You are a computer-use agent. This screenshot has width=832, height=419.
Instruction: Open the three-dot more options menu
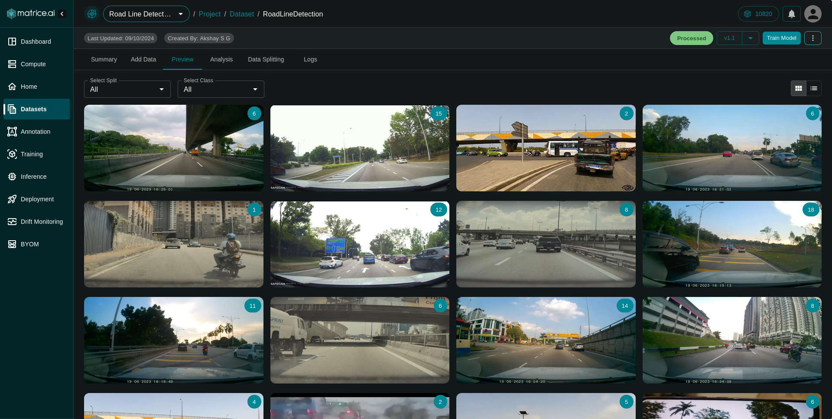813,38
